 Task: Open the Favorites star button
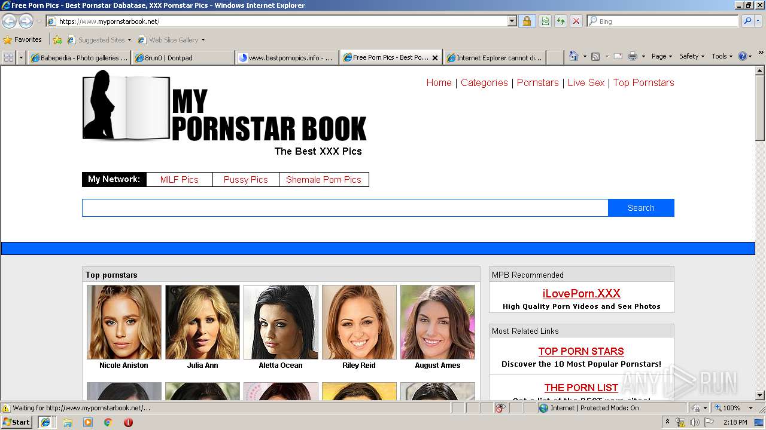coord(8,40)
